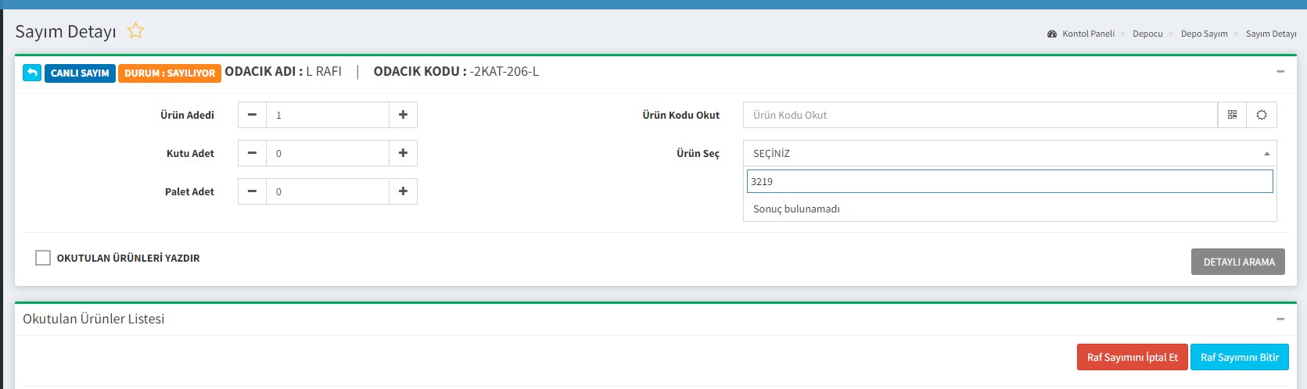
Task: Click Raf Sayımını Bitir button
Action: tap(1239, 357)
